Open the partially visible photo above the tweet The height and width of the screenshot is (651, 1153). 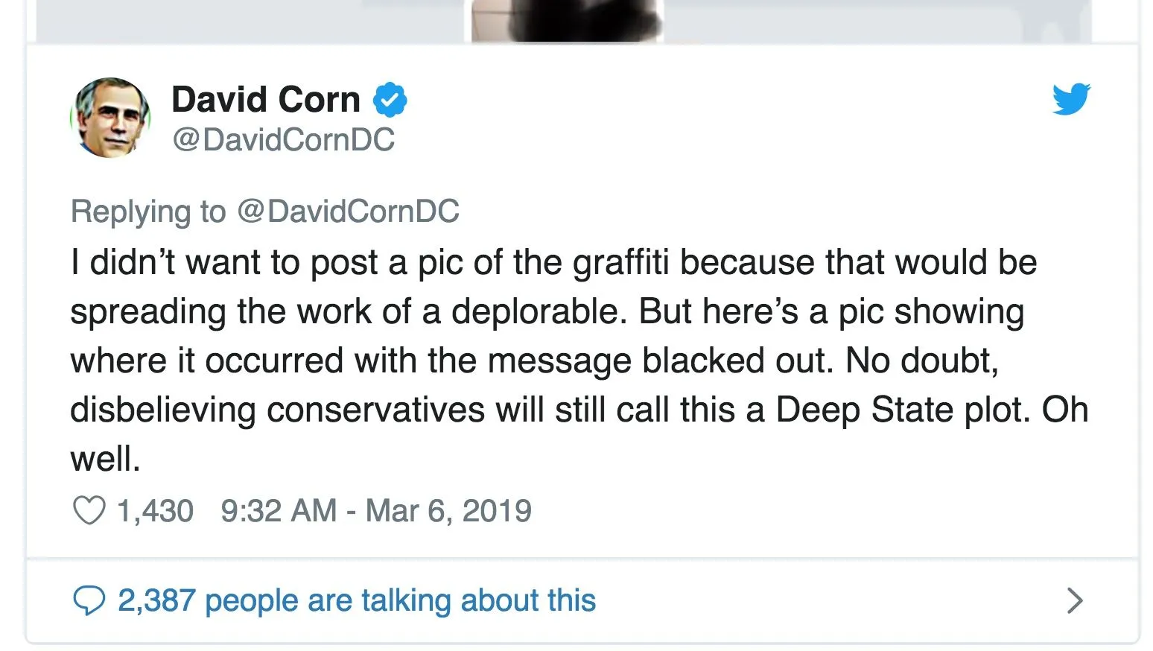click(566, 20)
